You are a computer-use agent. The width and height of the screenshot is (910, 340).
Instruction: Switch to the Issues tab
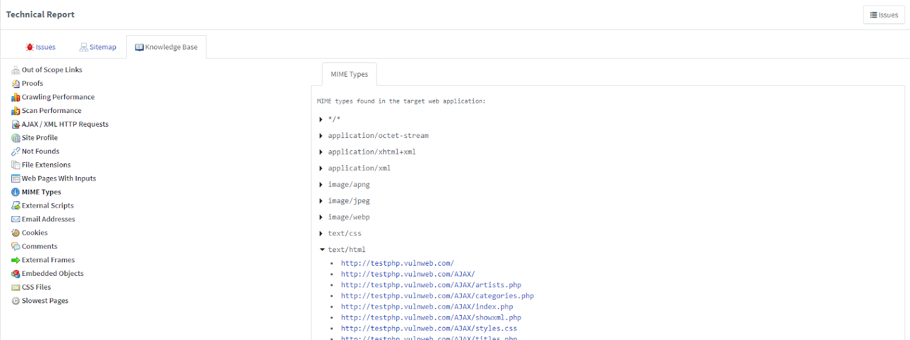coord(40,47)
